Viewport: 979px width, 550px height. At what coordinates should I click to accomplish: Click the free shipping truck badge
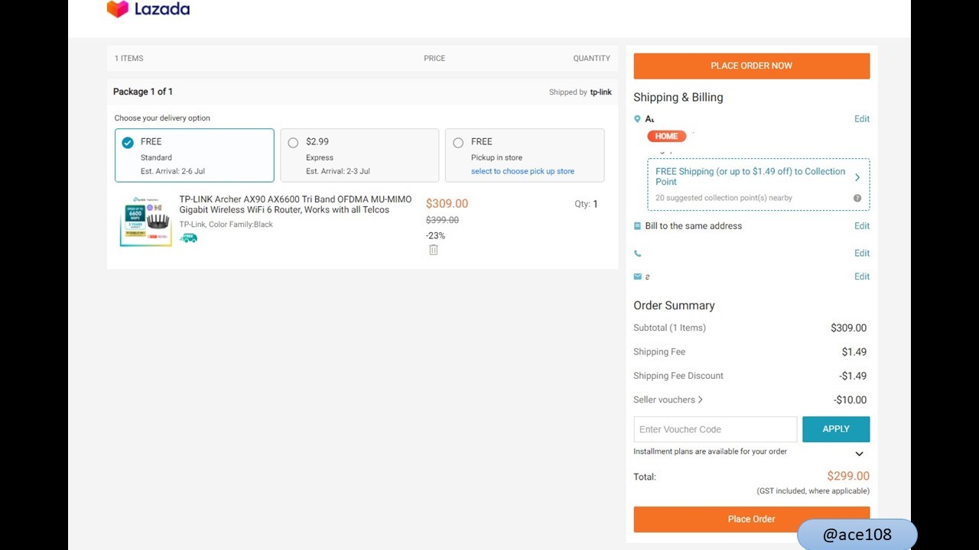click(188, 238)
